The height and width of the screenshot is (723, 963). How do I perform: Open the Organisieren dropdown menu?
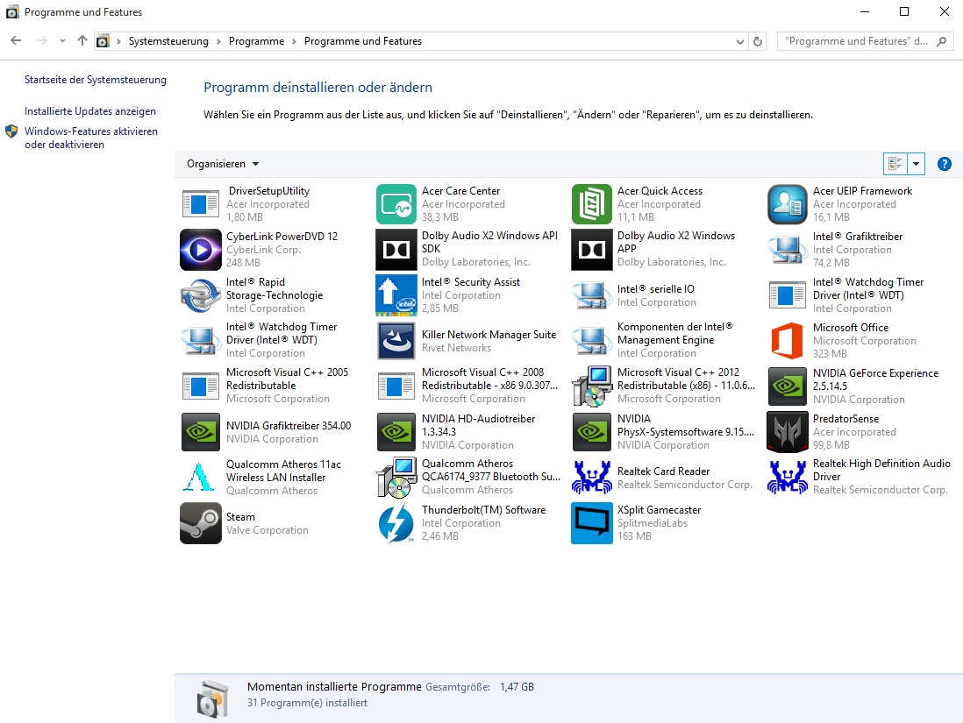click(x=223, y=164)
